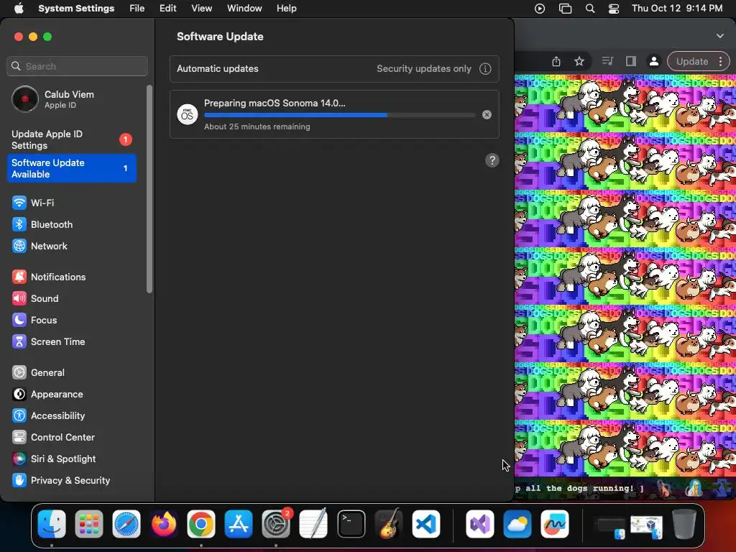Open Launchpad from the Dock
736x552 pixels.
click(x=88, y=524)
